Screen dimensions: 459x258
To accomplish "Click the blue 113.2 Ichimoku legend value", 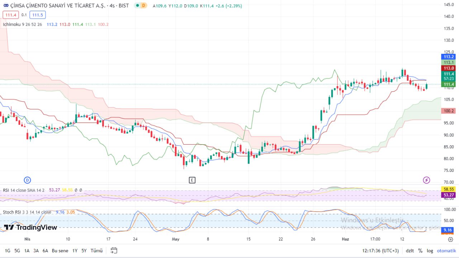I will click(x=52, y=24).
